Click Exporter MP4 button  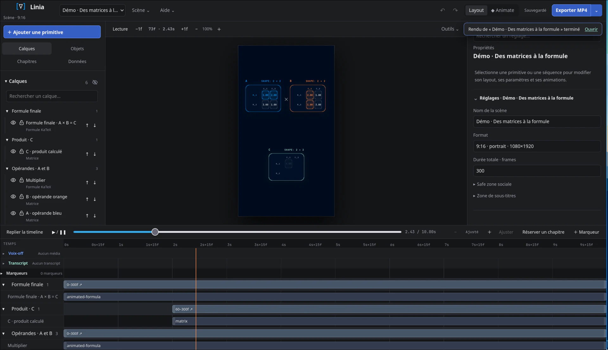coord(571,10)
